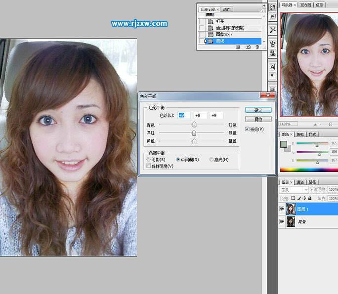
Task: Switch to the 动作 actions tab
Action: coord(226,9)
